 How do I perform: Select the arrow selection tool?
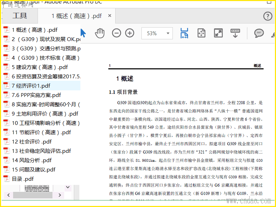click(83, 33)
